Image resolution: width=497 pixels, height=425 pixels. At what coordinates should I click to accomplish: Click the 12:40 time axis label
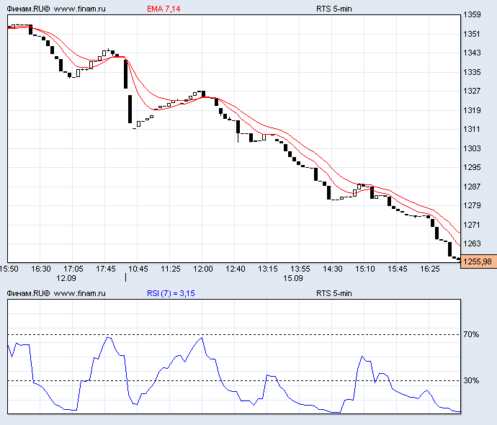click(x=236, y=269)
